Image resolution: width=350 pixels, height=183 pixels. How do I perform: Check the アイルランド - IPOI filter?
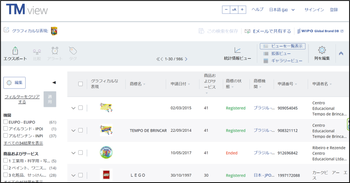pyautogui.click(x=6, y=128)
